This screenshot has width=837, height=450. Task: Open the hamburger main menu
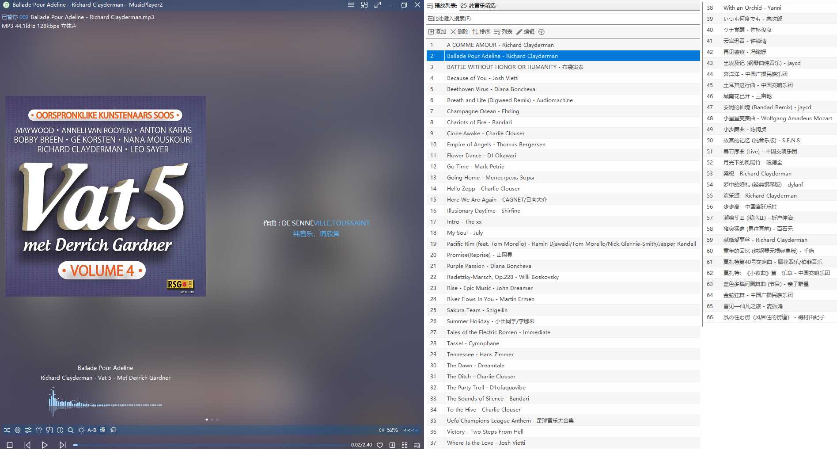[351, 5]
